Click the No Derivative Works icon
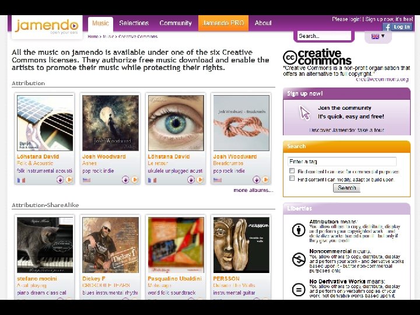The height and width of the screenshot is (315, 420). (299, 289)
